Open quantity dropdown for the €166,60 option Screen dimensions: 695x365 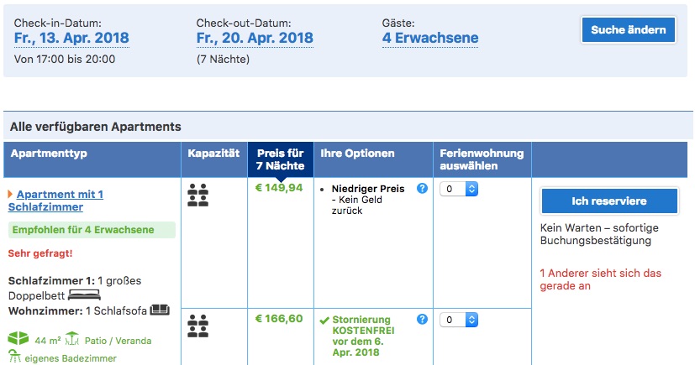pyautogui.click(x=459, y=320)
